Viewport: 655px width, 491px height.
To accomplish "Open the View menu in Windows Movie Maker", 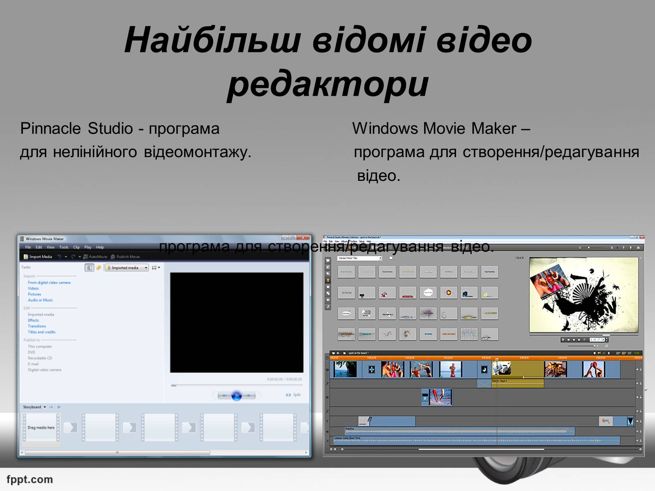I will click(50, 247).
